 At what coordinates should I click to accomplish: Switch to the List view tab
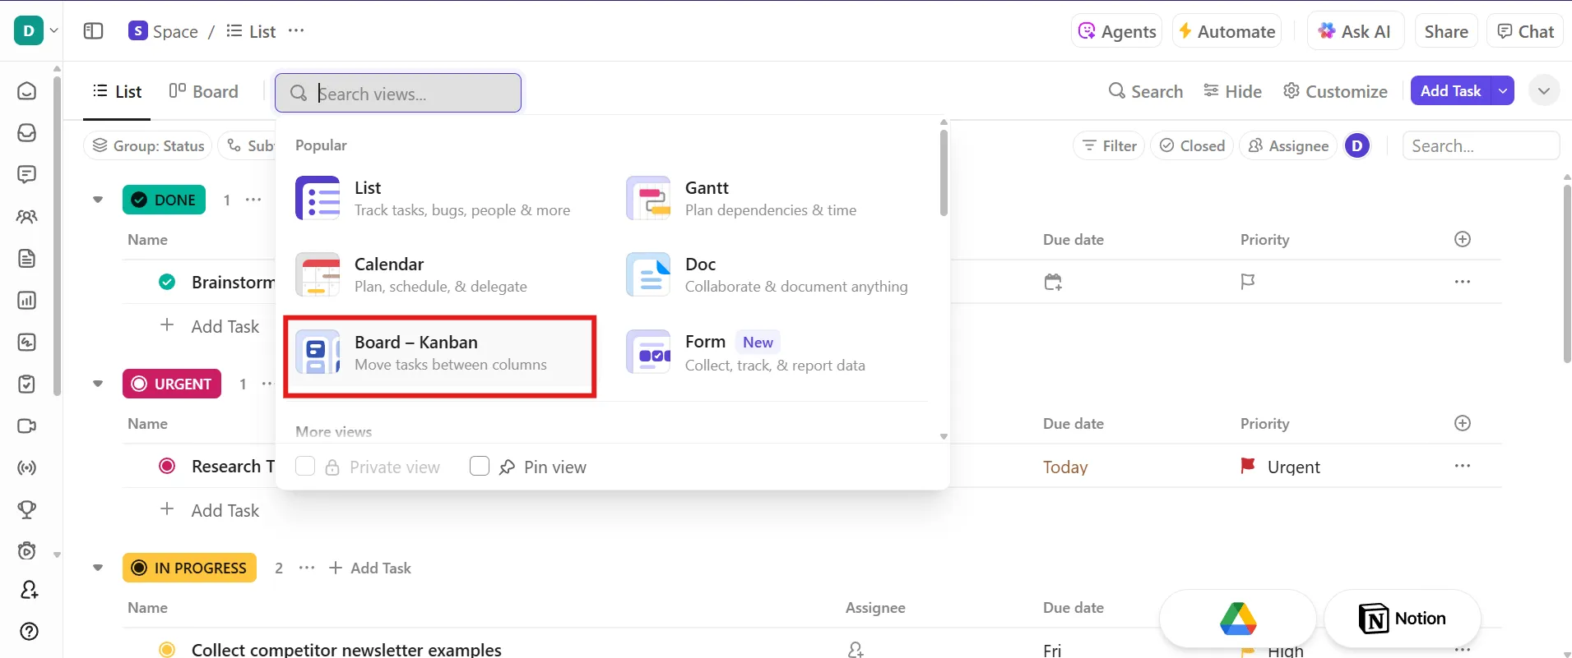[118, 91]
